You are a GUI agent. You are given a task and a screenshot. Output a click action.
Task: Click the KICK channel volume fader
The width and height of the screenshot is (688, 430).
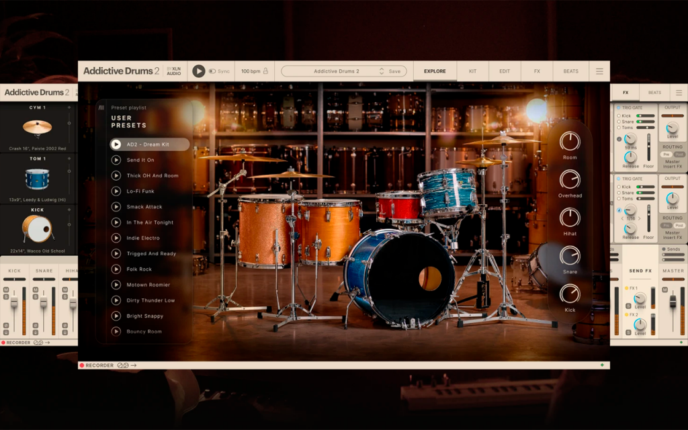[x=14, y=302]
